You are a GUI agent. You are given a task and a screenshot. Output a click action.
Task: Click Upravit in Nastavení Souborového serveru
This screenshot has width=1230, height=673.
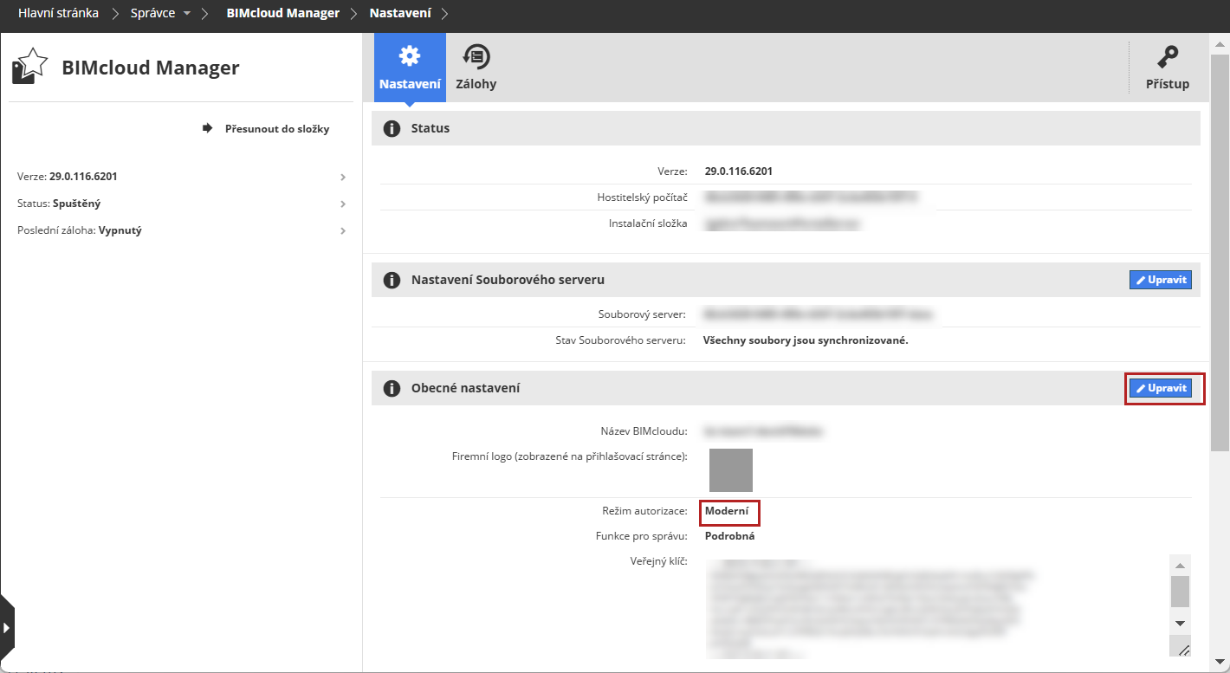point(1160,280)
